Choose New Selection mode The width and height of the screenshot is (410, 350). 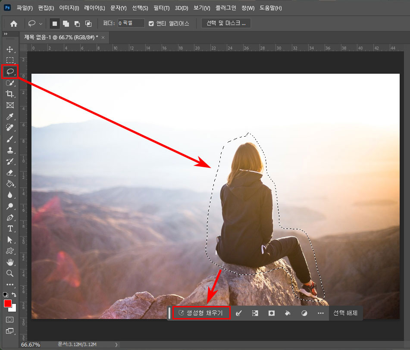coord(55,24)
